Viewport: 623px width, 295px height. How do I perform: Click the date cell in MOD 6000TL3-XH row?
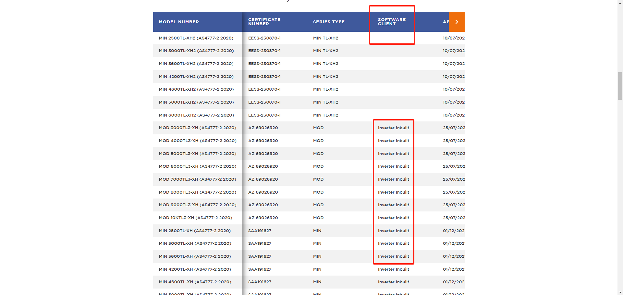coord(453,166)
